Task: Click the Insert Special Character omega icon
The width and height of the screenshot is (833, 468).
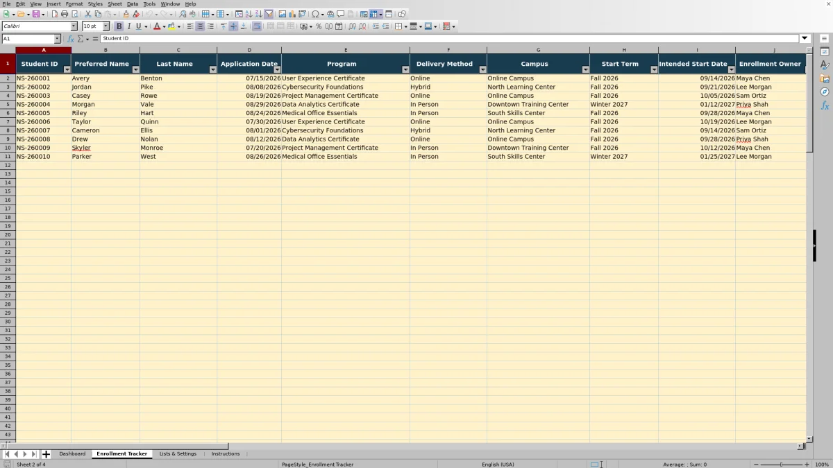Action: pyautogui.click(x=316, y=14)
